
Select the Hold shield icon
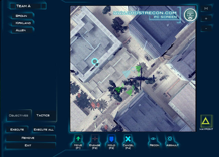[x=111, y=139]
